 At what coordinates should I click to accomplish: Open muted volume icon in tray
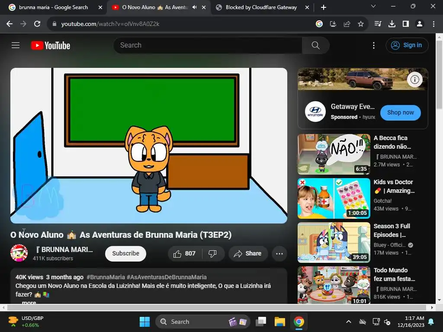[387, 322]
